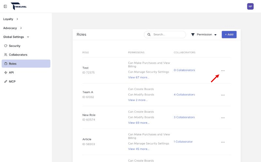The width and height of the screenshot is (261, 162).
Task: Open 3 Collaborators link for New Role
Action: 184,117
